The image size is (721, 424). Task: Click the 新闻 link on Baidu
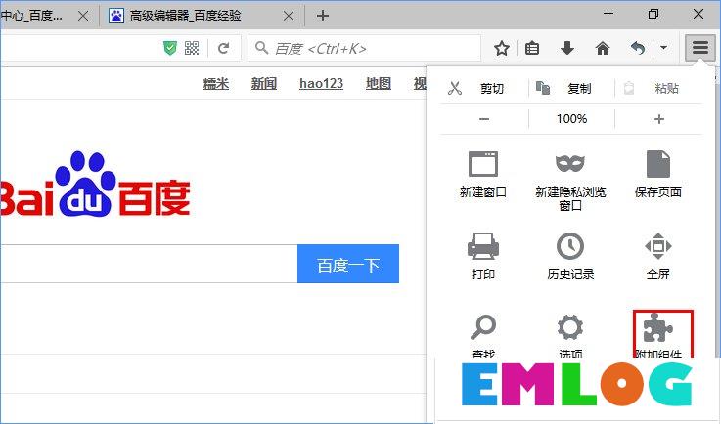[x=264, y=84]
